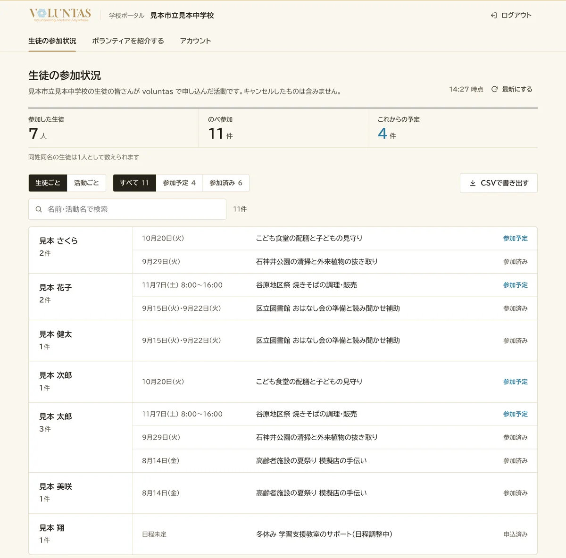Click 花子's 谷原地区祭 焼きそば activity
Image resolution: width=566 pixels, height=558 pixels.
307,285
